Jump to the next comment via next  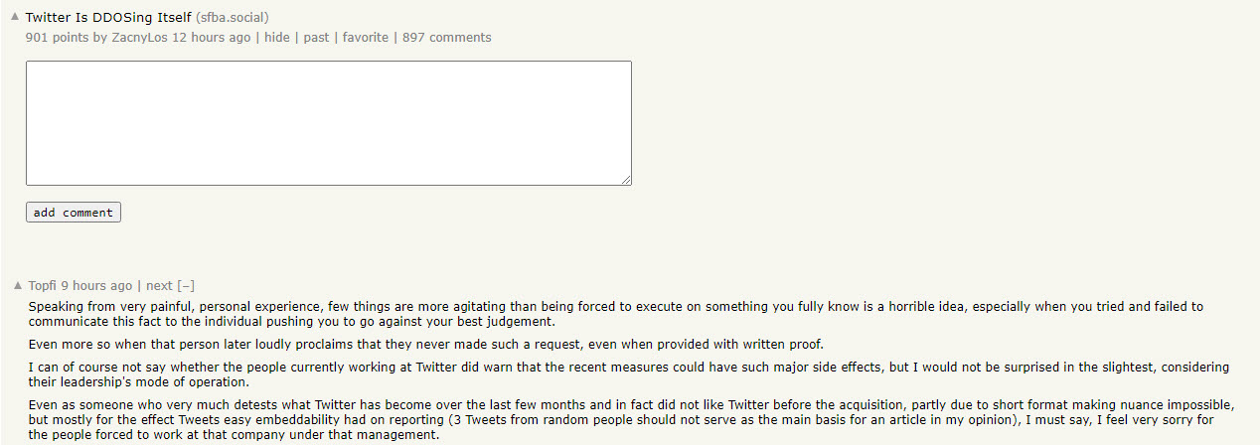pyautogui.click(x=159, y=286)
